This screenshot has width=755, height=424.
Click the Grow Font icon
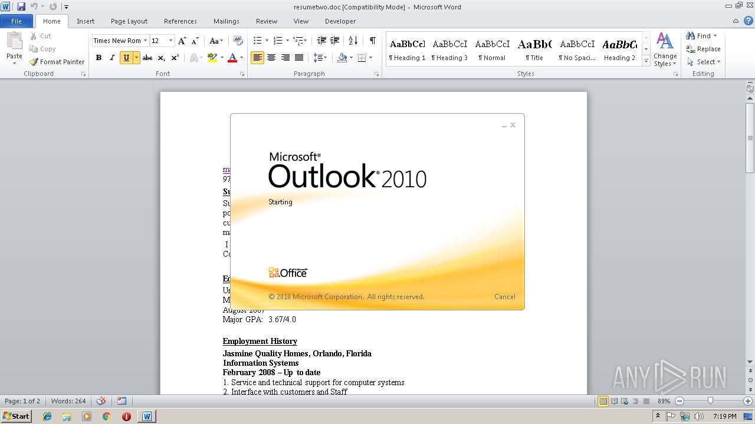point(182,41)
